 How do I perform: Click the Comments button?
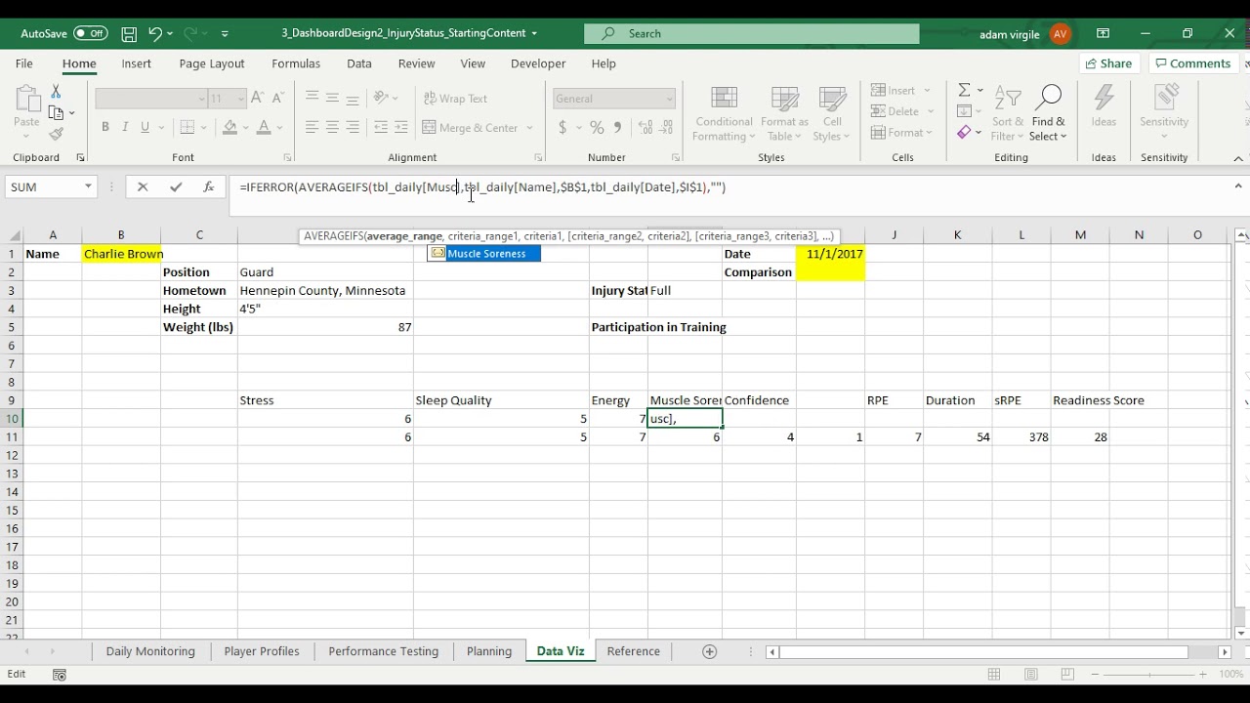[x=1191, y=63]
